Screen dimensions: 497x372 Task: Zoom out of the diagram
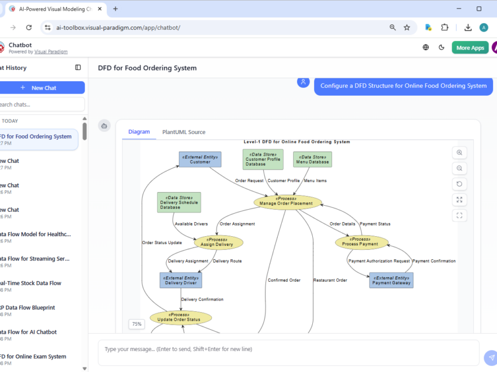[x=459, y=168]
